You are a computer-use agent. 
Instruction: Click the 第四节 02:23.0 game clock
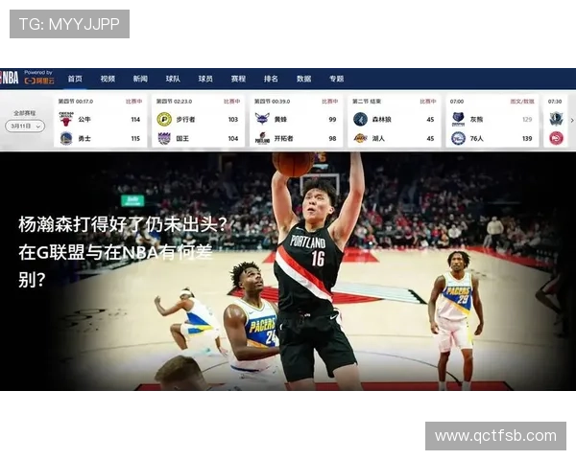pyautogui.click(x=174, y=102)
